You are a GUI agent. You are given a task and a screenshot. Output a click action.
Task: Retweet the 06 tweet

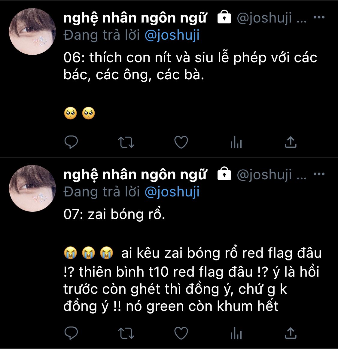[126, 142]
